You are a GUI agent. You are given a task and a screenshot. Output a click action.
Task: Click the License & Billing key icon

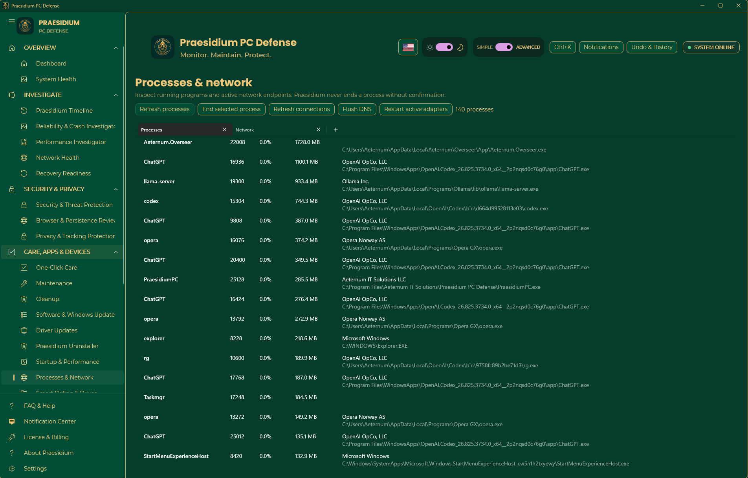pyautogui.click(x=12, y=437)
